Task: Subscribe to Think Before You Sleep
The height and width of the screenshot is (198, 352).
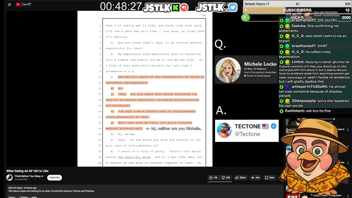Action: pos(54,178)
